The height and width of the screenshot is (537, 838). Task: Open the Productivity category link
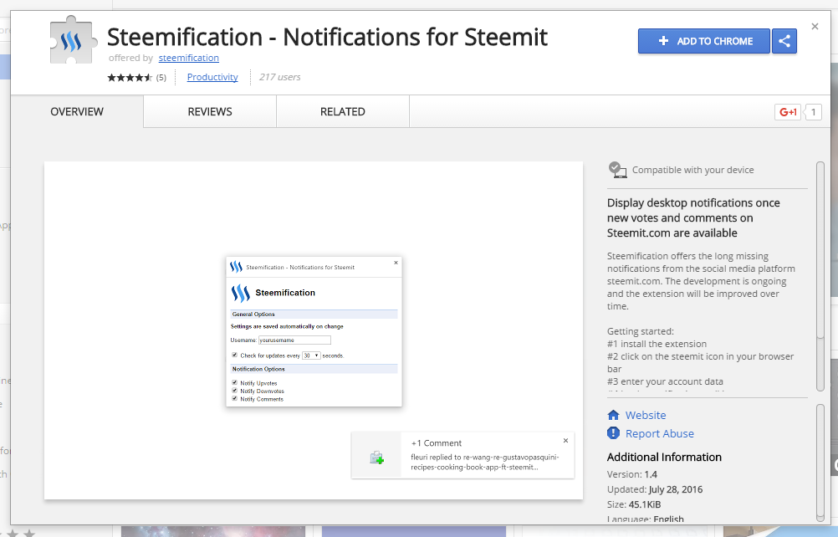212,77
